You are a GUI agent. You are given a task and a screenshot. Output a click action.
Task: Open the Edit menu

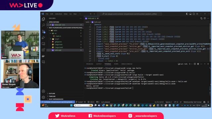coord(52,14)
